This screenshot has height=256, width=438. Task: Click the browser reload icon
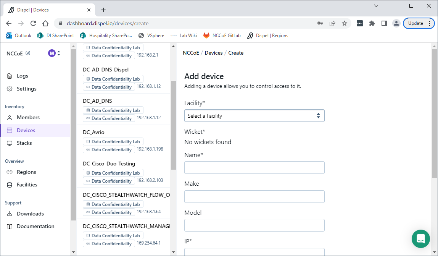33,23
